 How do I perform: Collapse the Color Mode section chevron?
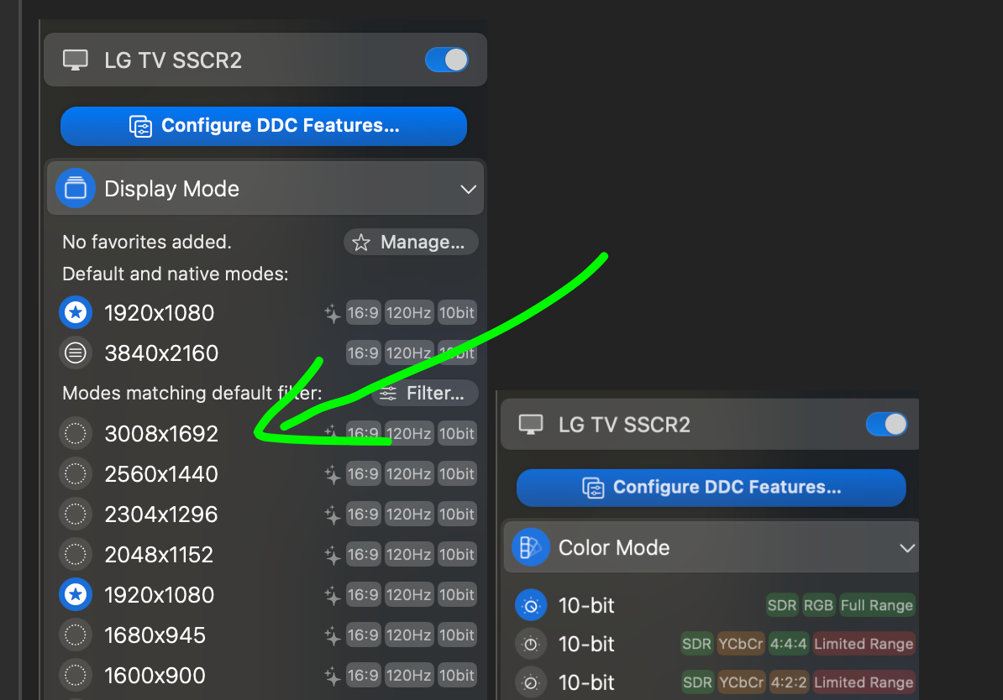[x=907, y=548]
